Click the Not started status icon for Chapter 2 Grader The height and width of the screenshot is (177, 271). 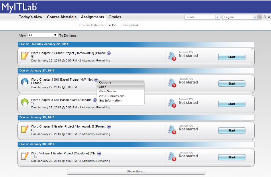tap(172, 57)
